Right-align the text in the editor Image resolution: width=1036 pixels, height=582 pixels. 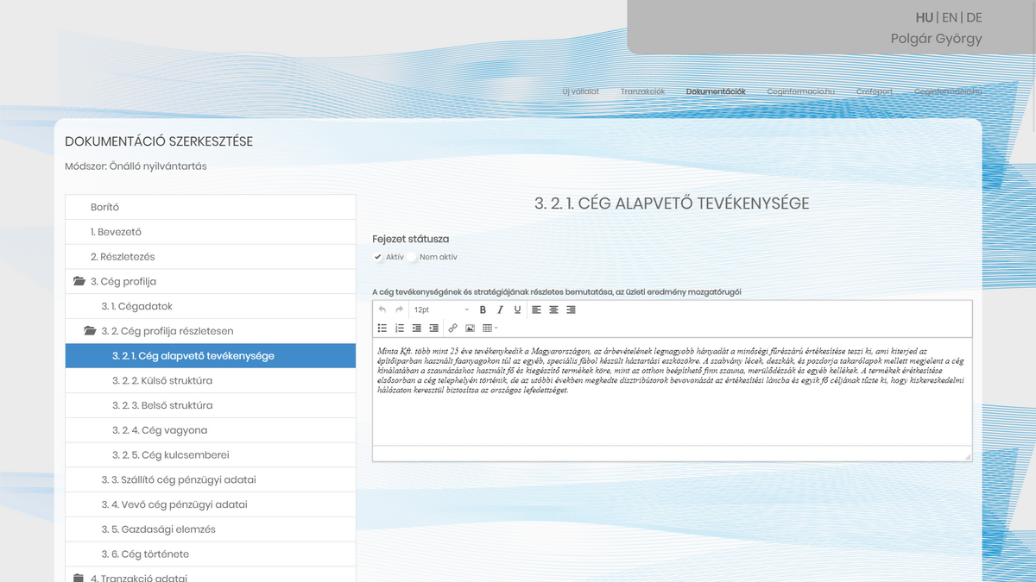571,310
